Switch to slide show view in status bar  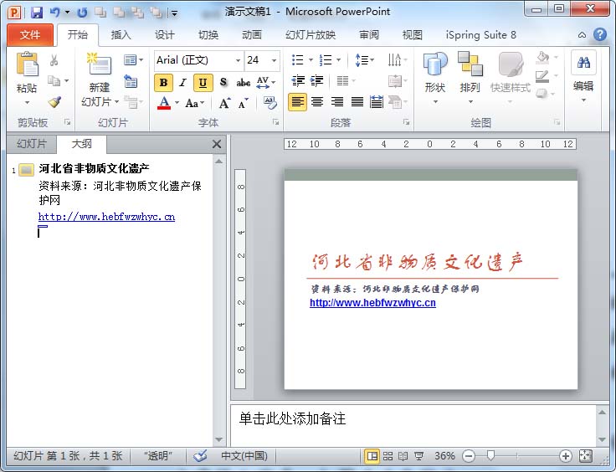(419, 456)
